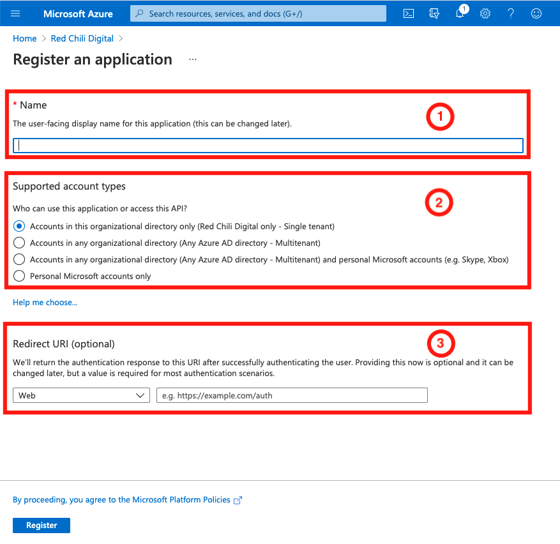Viewport: 560px width, 544px height.
Task: Click the text 'Who can use this application or access this API?'
Action: (100, 209)
